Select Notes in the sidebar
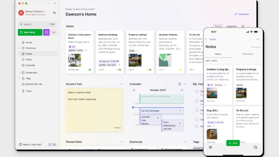This screenshot has height=157, width=279. tap(37, 54)
